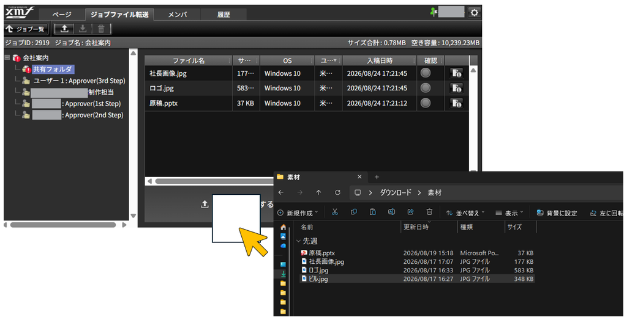Click Explorer up-one-level arrow
This screenshot has width=627, height=320.
pyautogui.click(x=318, y=193)
